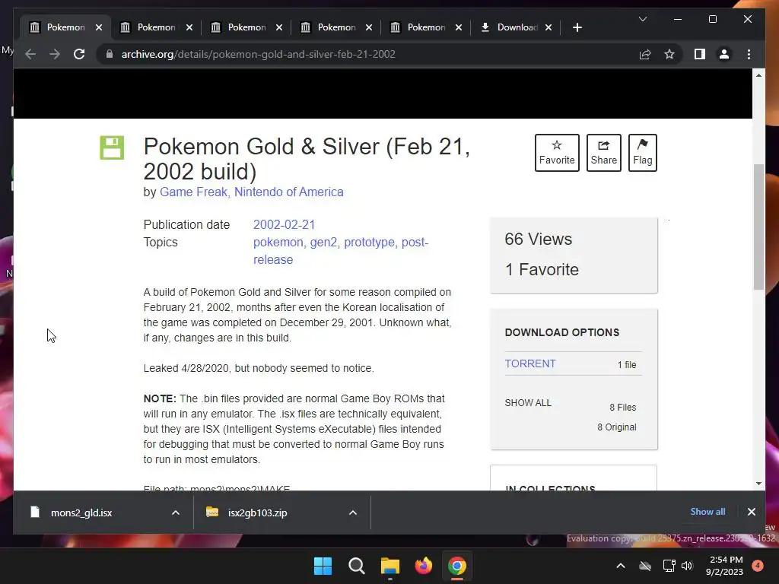Image resolution: width=779 pixels, height=584 pixels.
Task: Bookmark this tab with the star icon
Action: point(669,54)
